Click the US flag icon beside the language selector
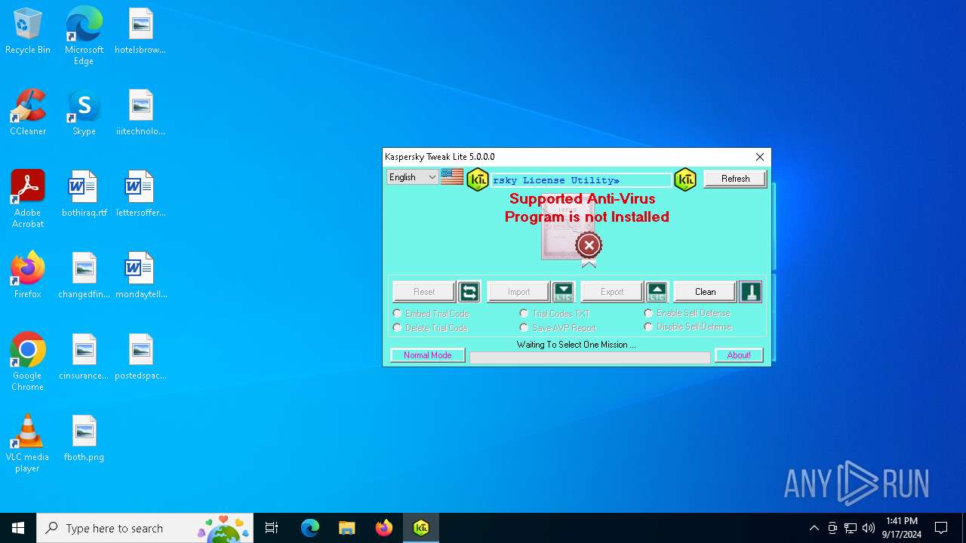Image resolution: width=966 pixels, height=543 pixels. (x=452, y=177)
